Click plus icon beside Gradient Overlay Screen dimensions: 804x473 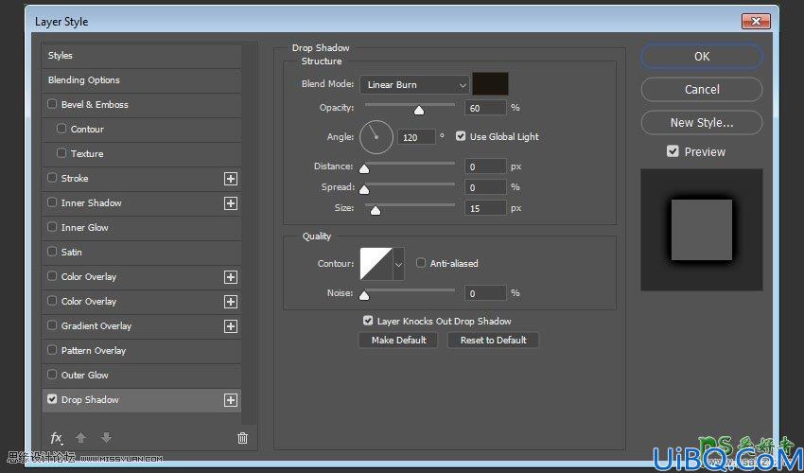pyautogui.click(x=231, y=326)
